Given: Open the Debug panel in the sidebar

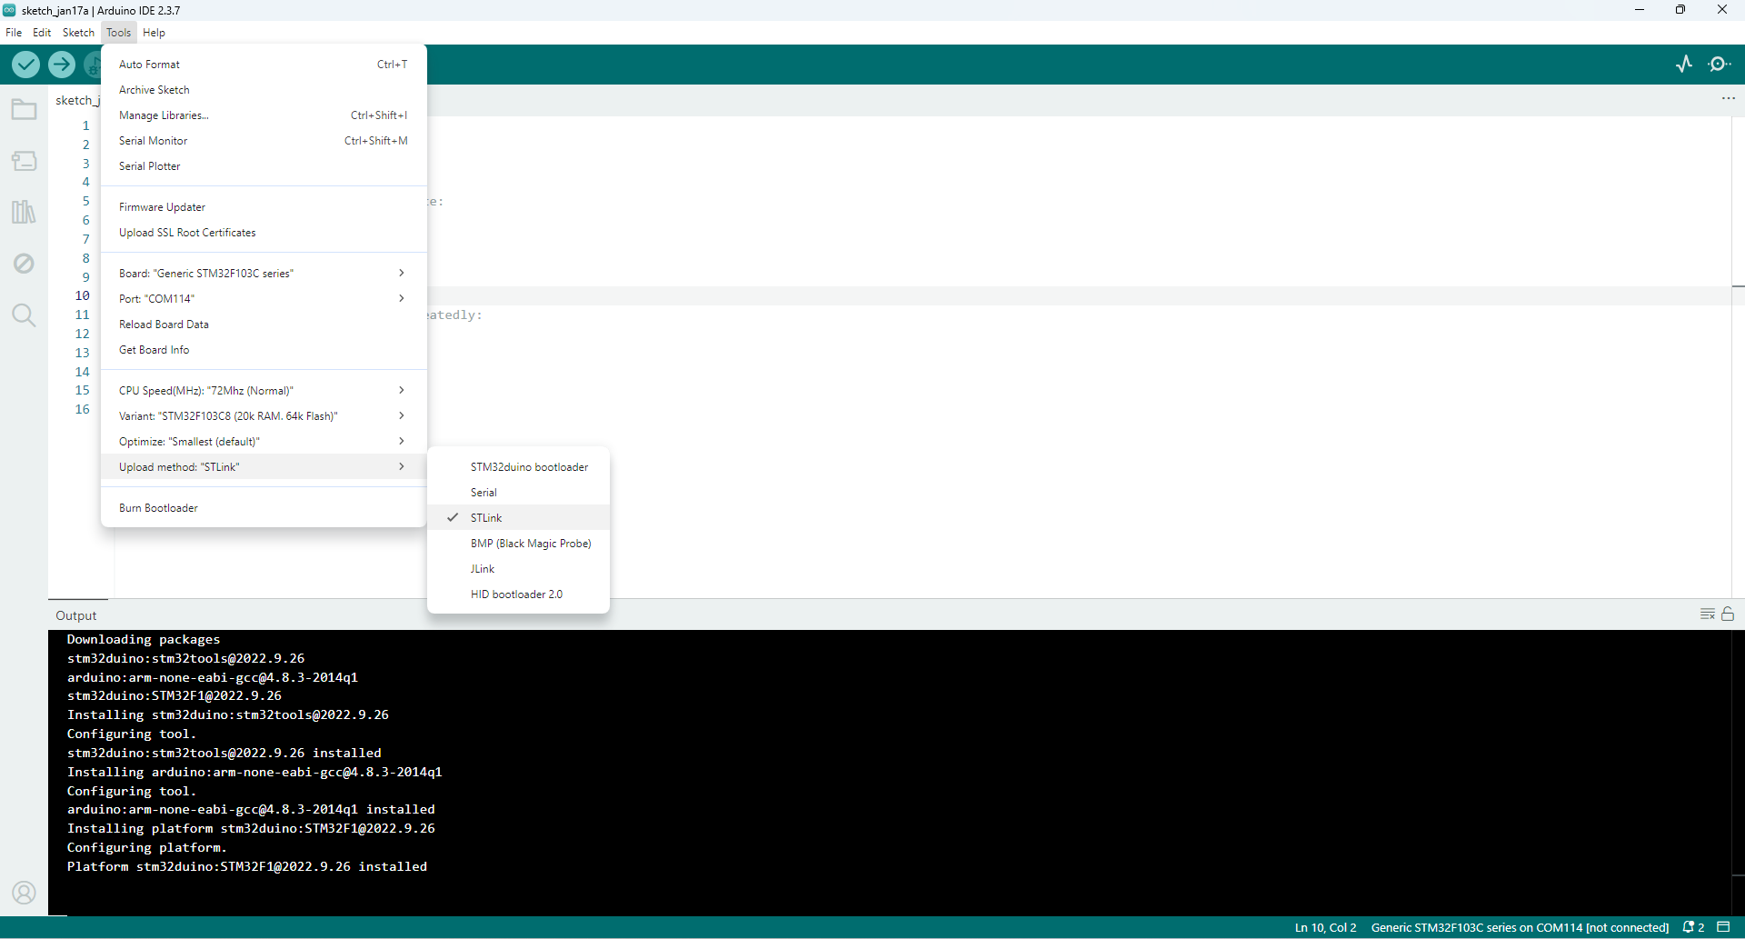Looking at the screenshot, I should (x=24, y=263).
